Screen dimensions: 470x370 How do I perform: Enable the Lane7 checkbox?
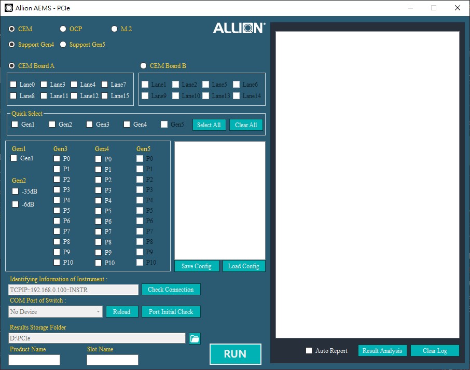pos(104,84)
